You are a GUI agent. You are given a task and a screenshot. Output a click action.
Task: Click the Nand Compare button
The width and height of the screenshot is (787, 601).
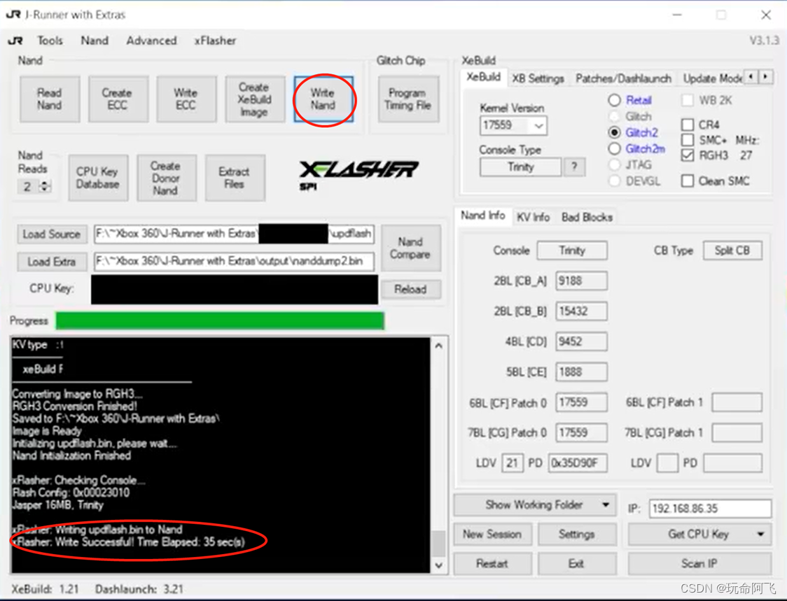click(410, 248)
